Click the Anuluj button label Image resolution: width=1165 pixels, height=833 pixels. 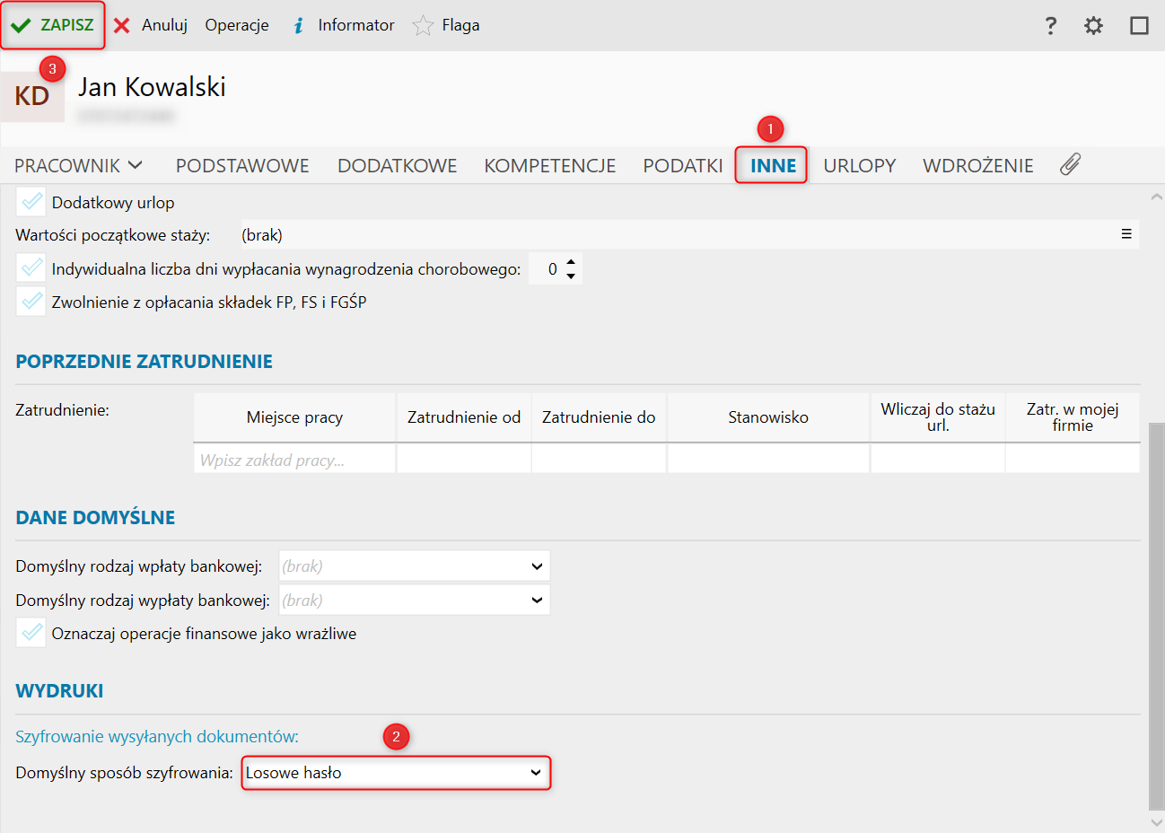click(x=164, y=25)
